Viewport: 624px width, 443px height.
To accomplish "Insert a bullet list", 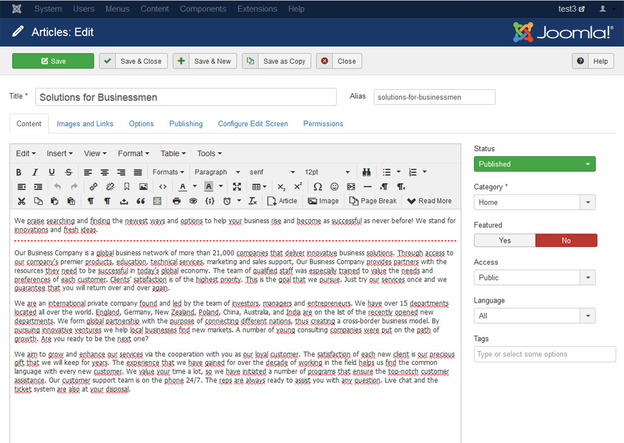I will pos(386,172).
